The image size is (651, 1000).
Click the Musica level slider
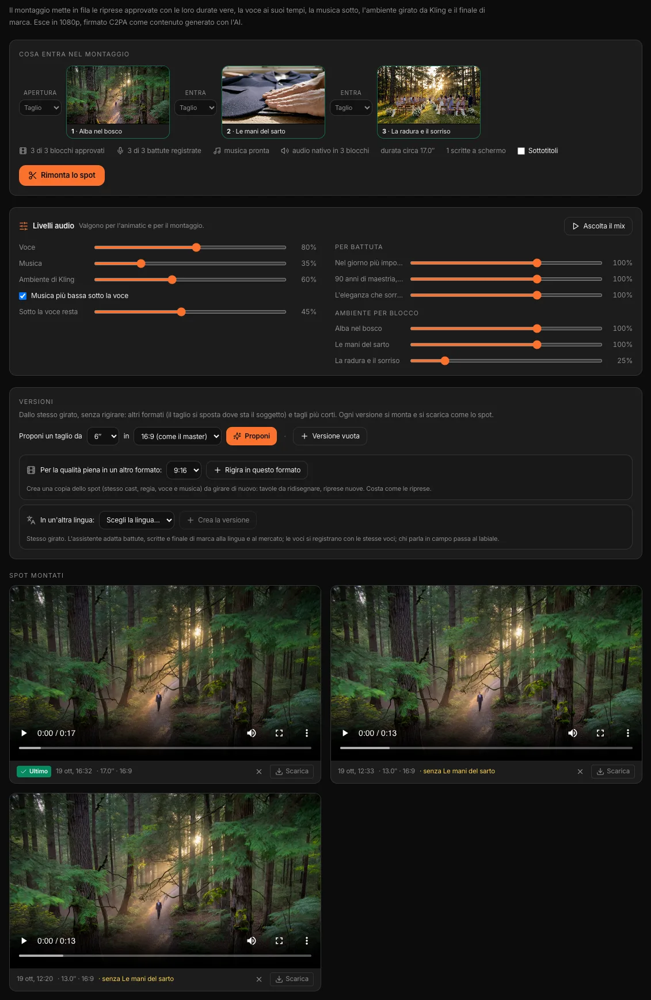tap(190, 264)
